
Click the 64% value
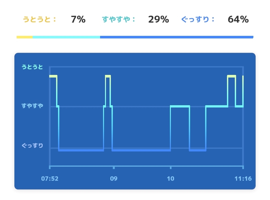pyautogui.click(x=238, y=20)
